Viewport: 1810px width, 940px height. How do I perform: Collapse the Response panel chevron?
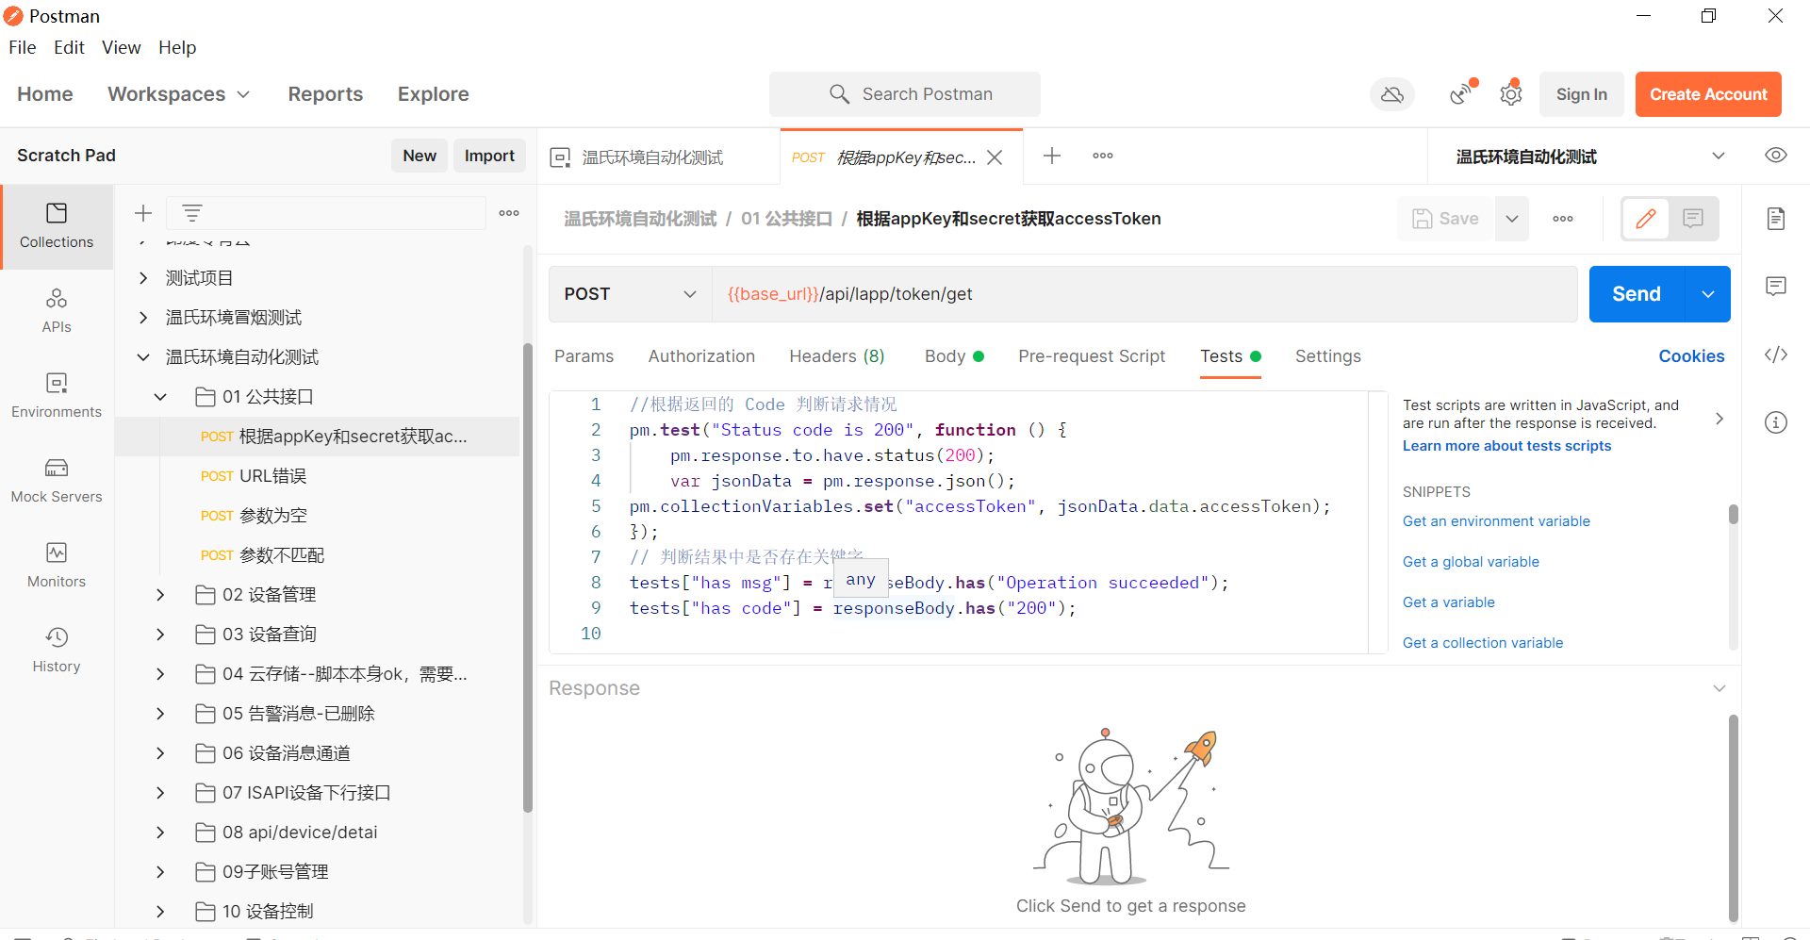[x=1719, y=688]
